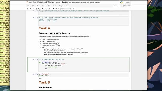This screenshot has width=162, height=91.
Task: Click the Not Trusted notebook button
Action: pos(116,6)
